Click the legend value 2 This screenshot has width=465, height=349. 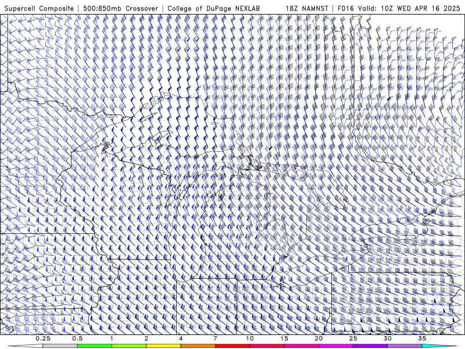tap(146, 339)
